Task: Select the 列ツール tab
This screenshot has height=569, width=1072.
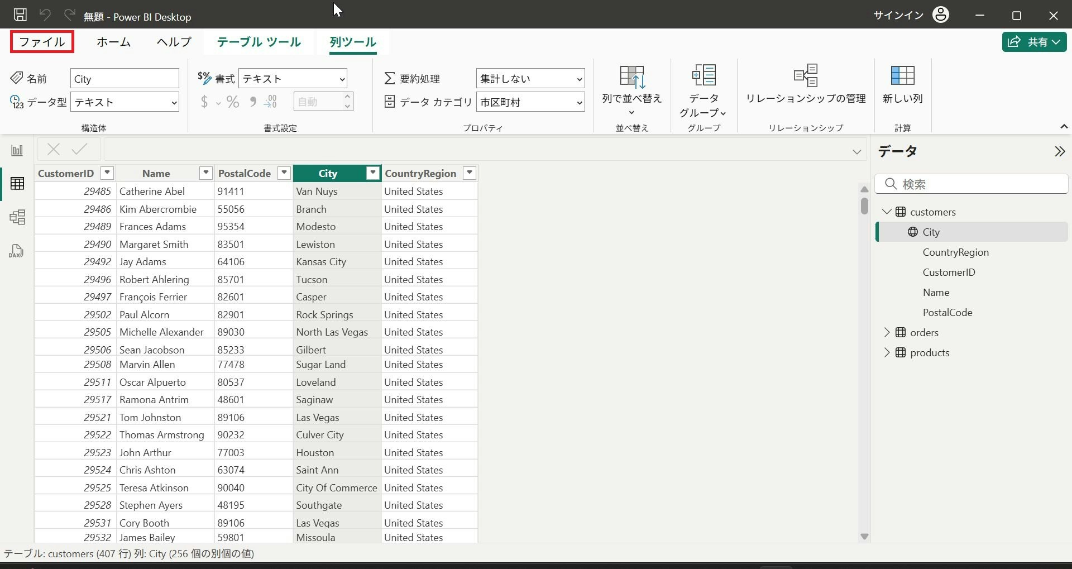Action: click(353, 42)
